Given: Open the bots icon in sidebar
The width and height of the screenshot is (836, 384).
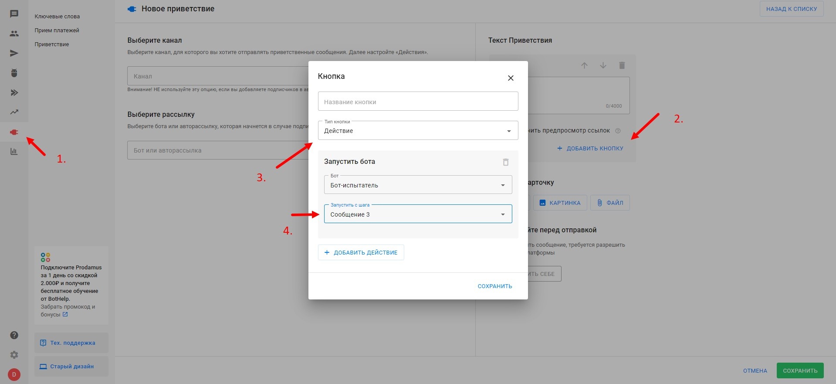Looking at the screenshot, I should point(14,73).
